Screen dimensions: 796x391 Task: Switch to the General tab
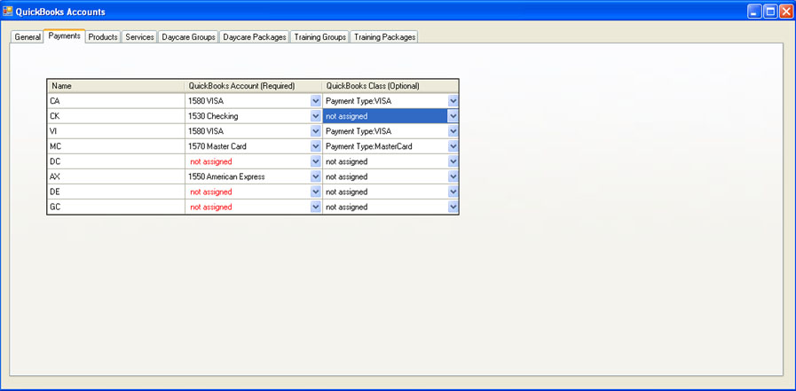28,37
